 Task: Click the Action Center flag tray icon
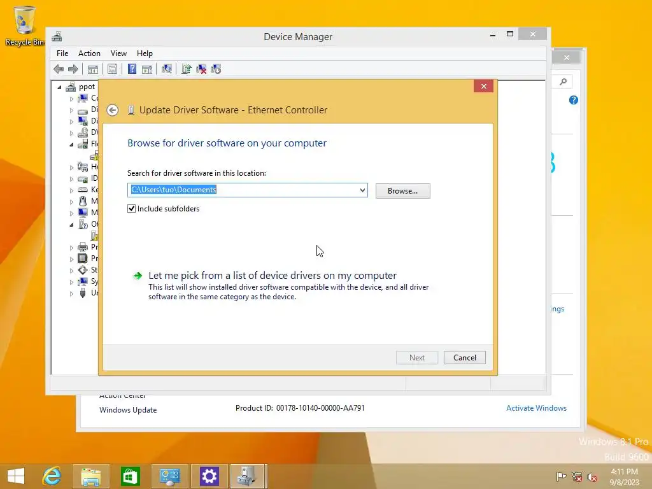pyautogui.click(x=562, y=476)
